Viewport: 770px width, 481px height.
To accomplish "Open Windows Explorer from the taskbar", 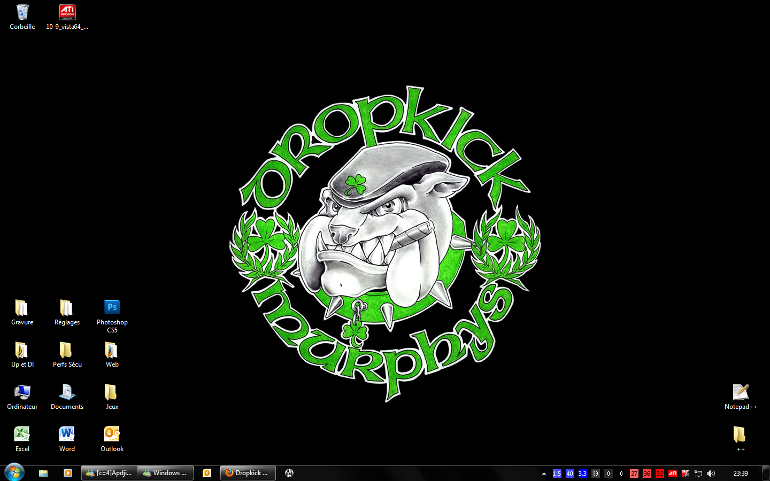I will click(43, 473).
